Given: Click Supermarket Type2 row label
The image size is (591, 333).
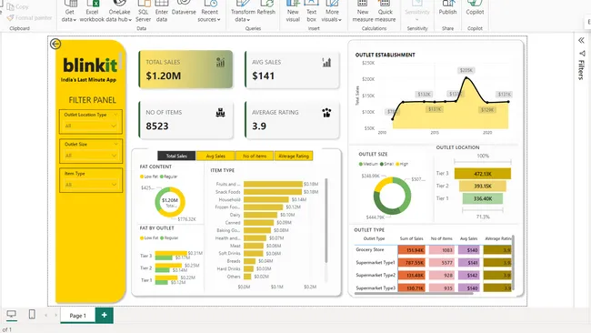Looking at the screenshot, I should [376, 276].
